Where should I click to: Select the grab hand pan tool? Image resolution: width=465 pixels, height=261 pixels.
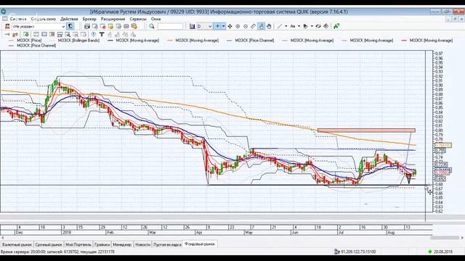click(269, 26)
